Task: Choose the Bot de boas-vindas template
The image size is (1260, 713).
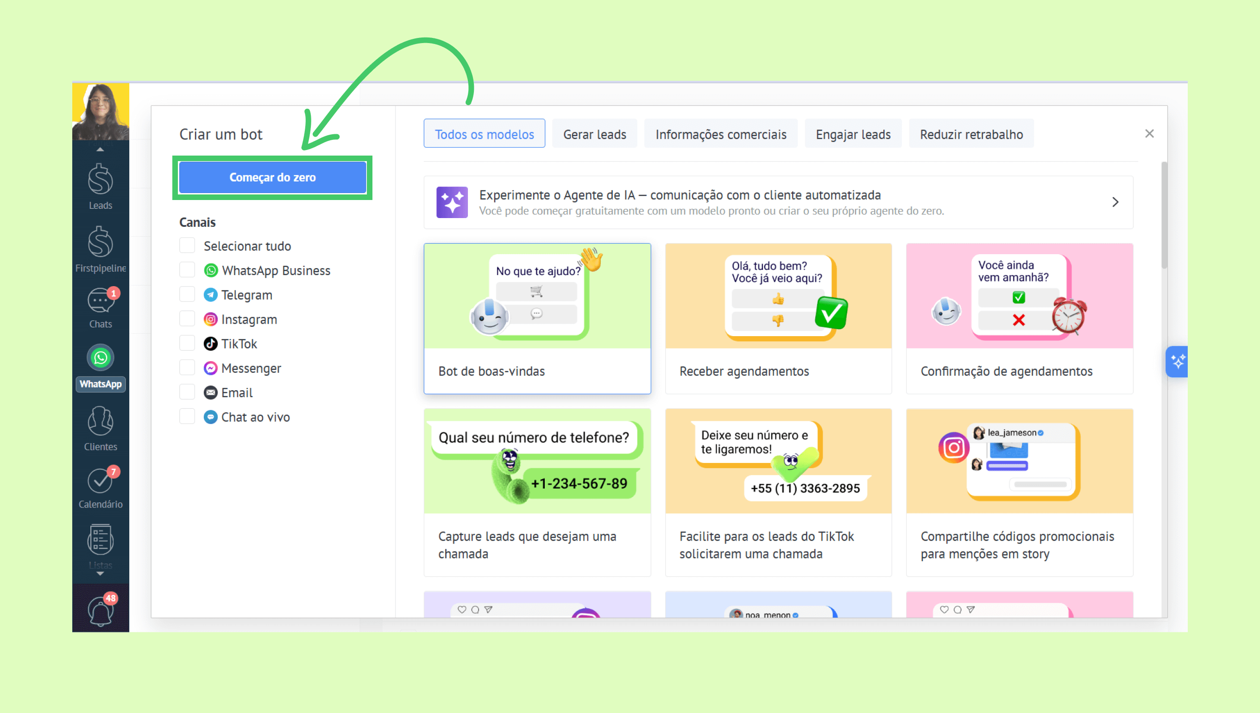Action: pyautogui.click(x=537, y=319)
